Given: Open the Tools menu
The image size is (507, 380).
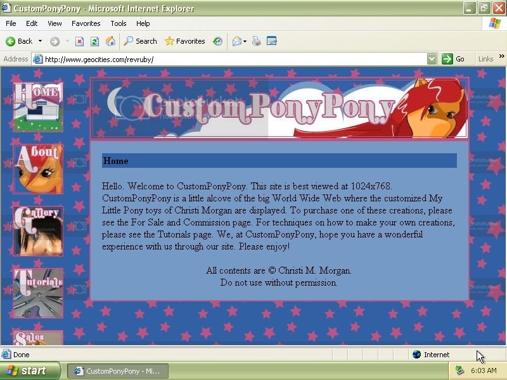Looking at the screenshot, I should pyautogui.click(x=119, y=23).
